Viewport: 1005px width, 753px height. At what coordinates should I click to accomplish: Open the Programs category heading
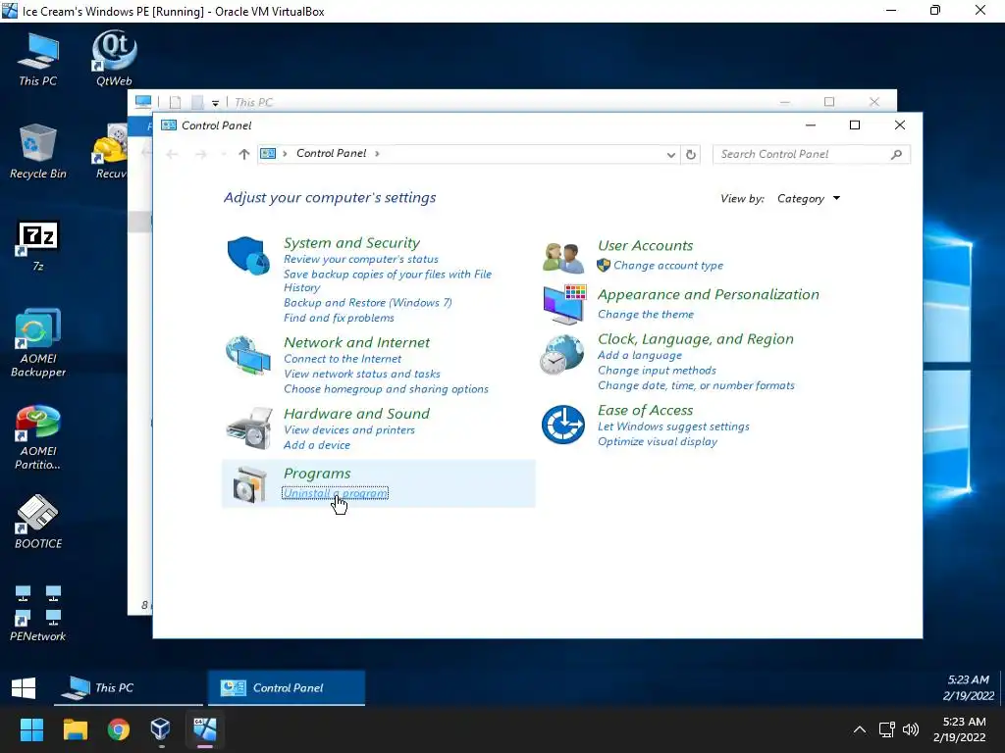[317, 474]
